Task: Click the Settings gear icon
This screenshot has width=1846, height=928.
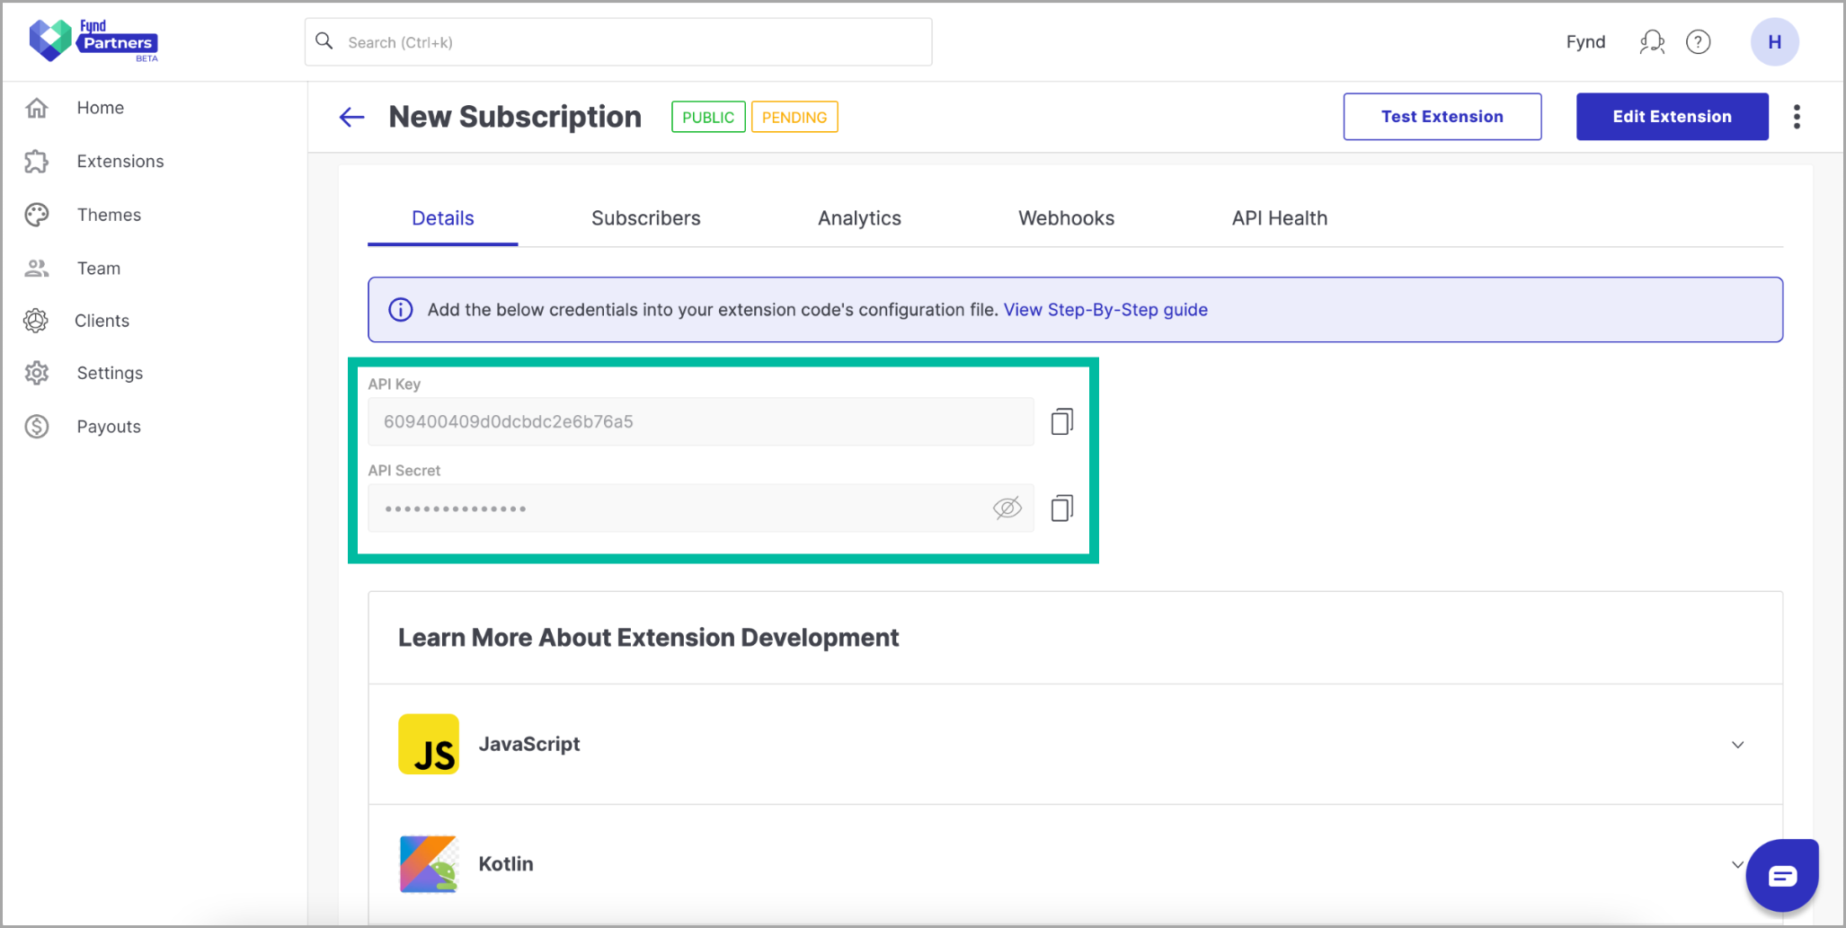Action: 37,373
